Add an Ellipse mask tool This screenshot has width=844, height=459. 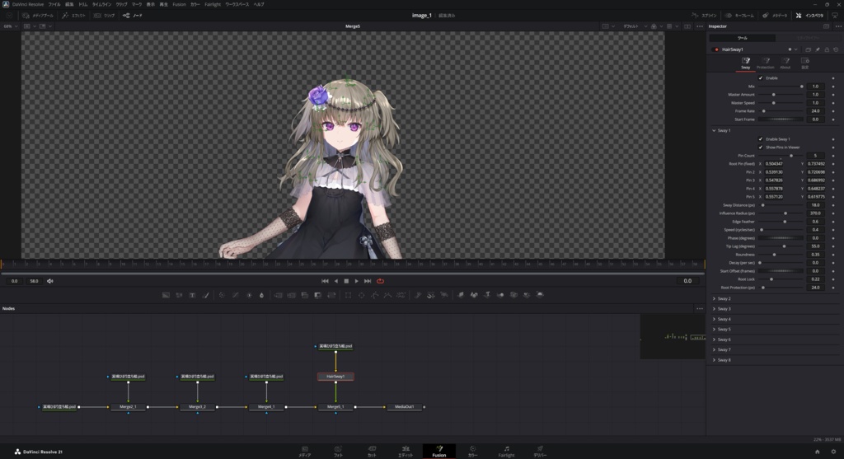(361, 295)
